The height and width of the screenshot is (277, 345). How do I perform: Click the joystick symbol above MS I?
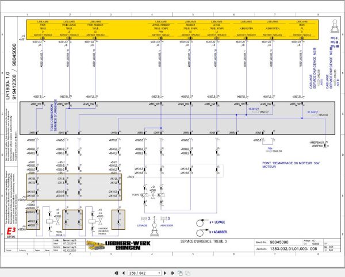pos(335,26)
